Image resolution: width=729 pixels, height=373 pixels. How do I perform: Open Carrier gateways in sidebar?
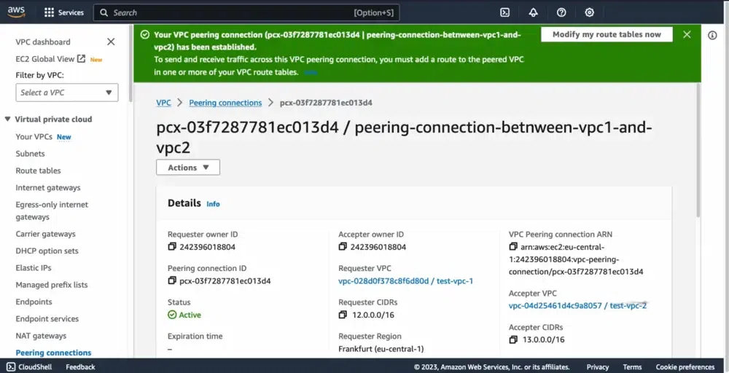pos(45,234)
